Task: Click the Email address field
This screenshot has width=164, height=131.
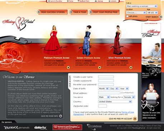Action: click(x=109, y=93)
